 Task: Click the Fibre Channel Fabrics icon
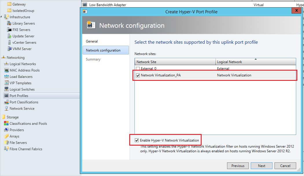[6, 149]
